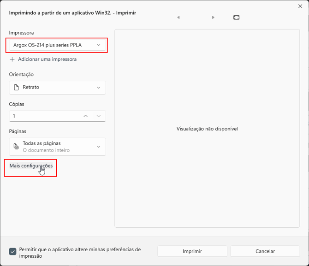
Task: Click the portrait page icon in Orientação
Action: [17, 88]
